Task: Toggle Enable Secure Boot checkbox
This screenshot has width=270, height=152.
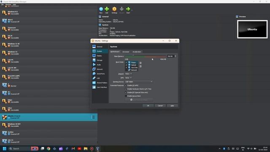Action: 126,96
